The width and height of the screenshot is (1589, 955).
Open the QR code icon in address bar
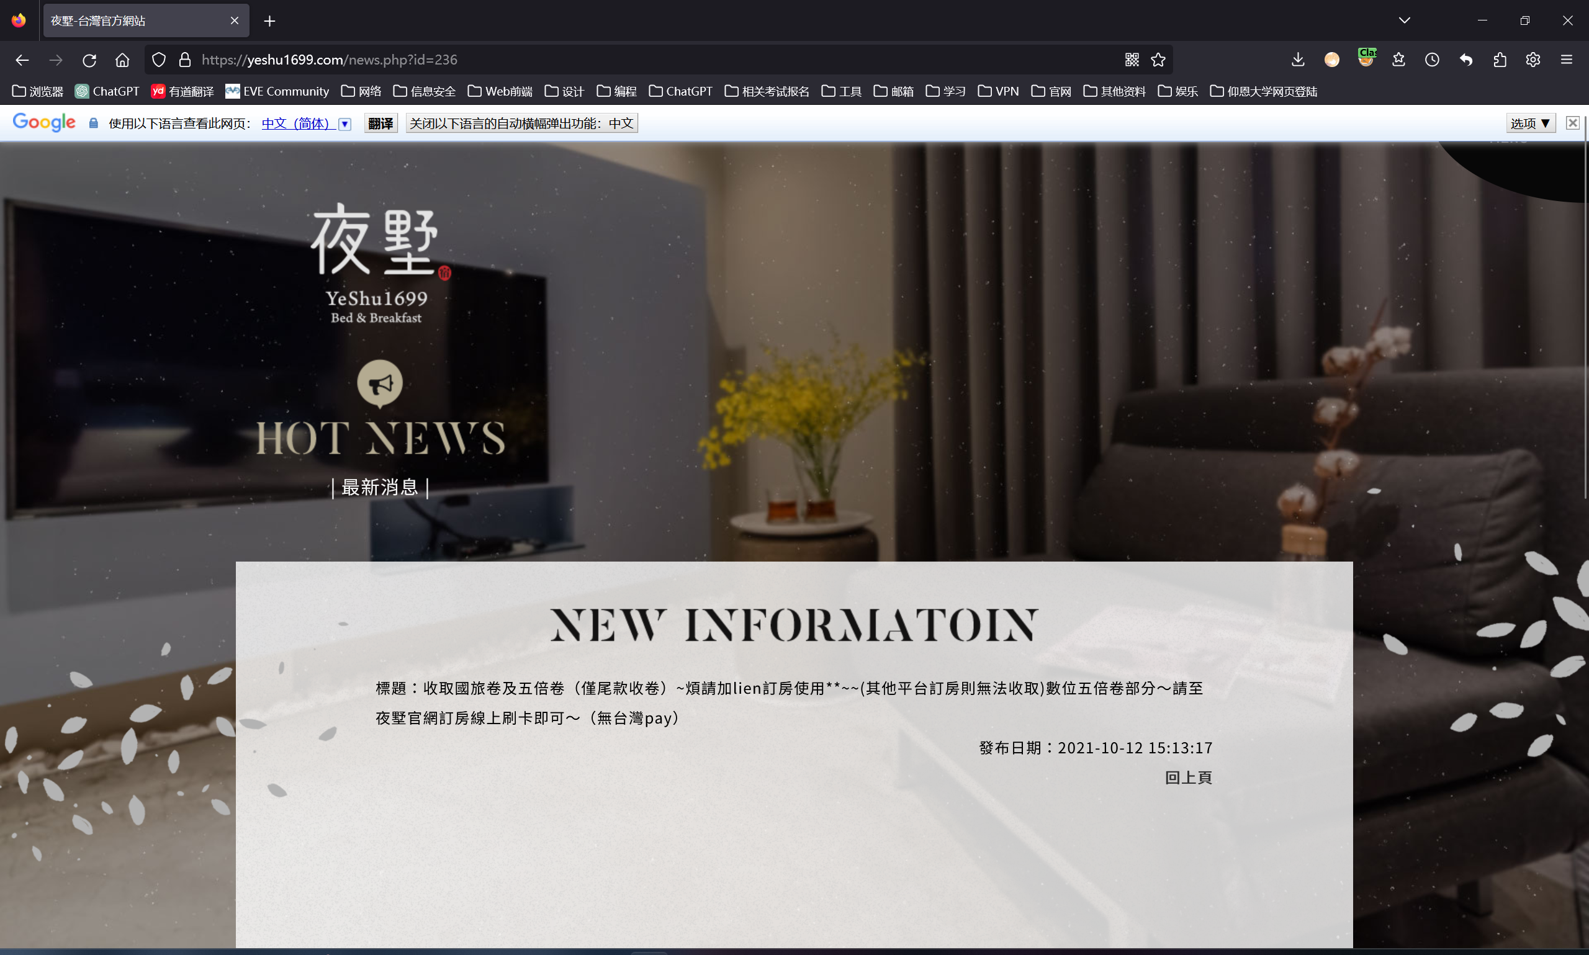tap(1132, 60)
